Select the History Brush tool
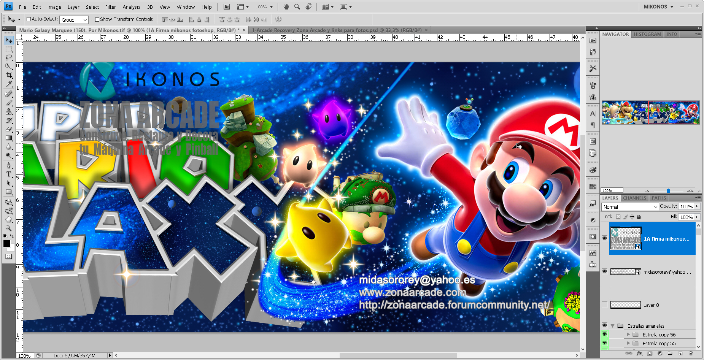 (x=9, y=120)
